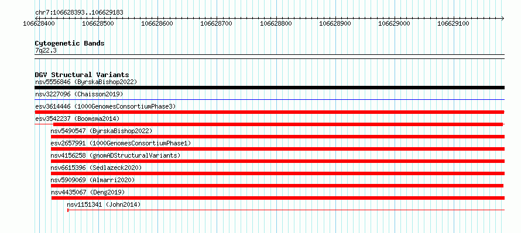Open the nsv5909069 (Almarri2020) label
The image size is (521, 233).
[x=92, y=180]
